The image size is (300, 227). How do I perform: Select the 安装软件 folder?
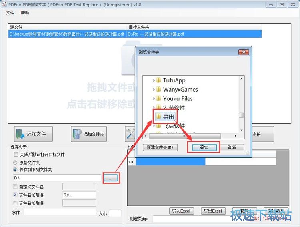tap(174, 108)
